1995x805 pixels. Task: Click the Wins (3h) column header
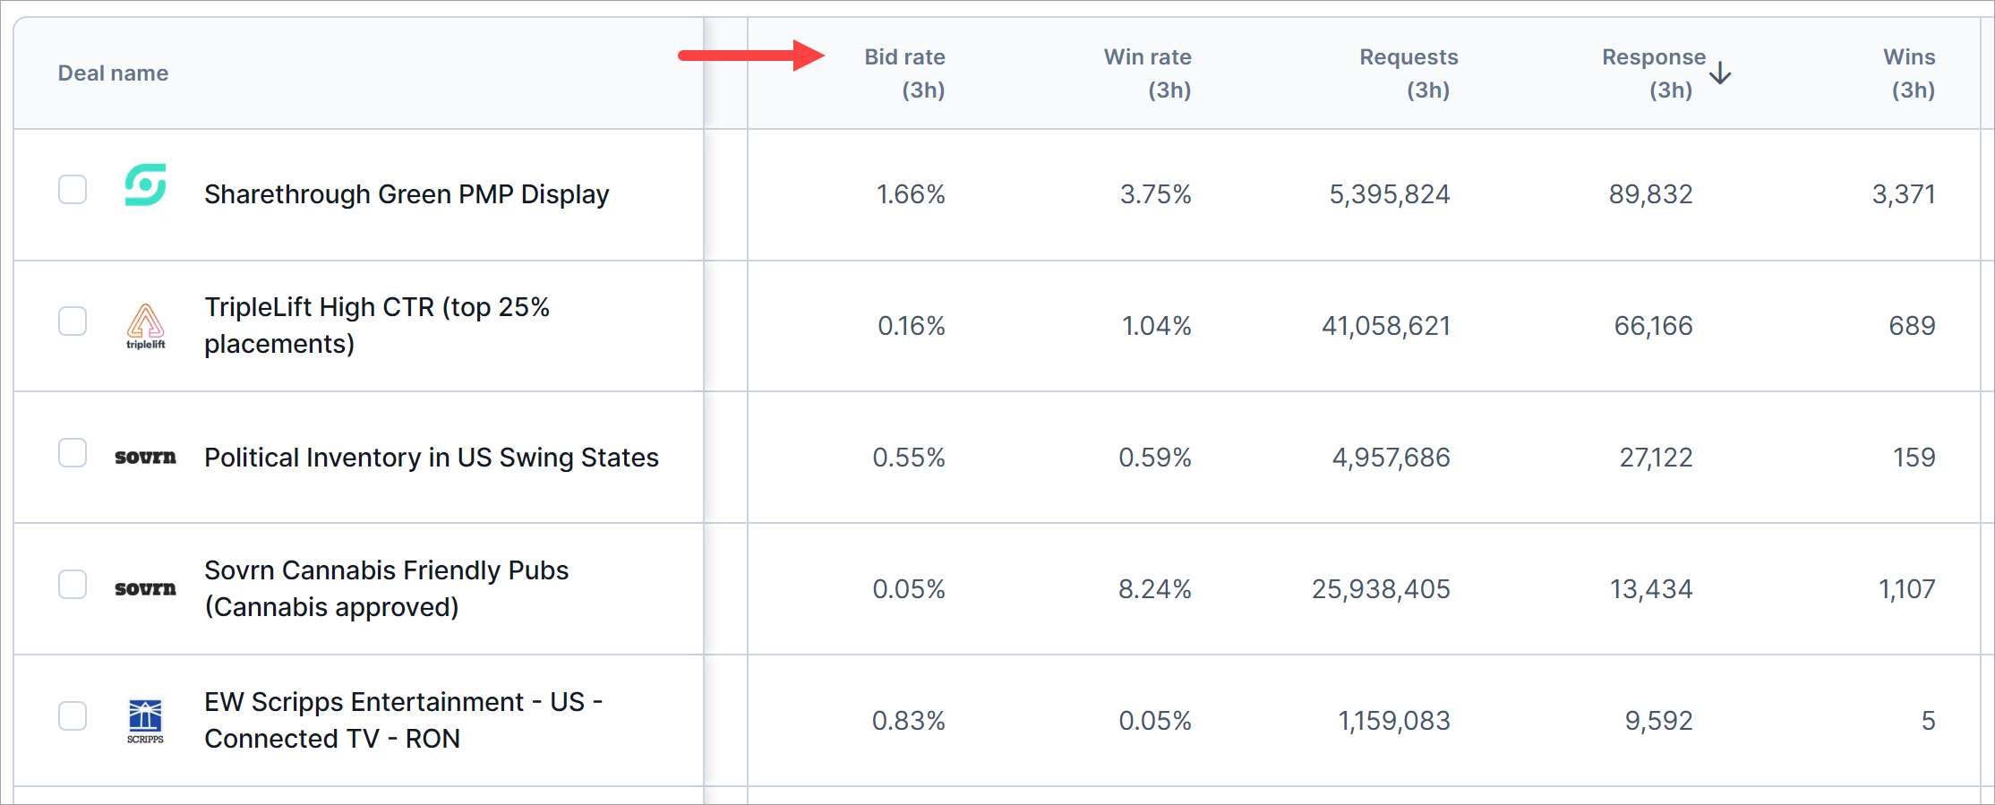coord(1909,73)
